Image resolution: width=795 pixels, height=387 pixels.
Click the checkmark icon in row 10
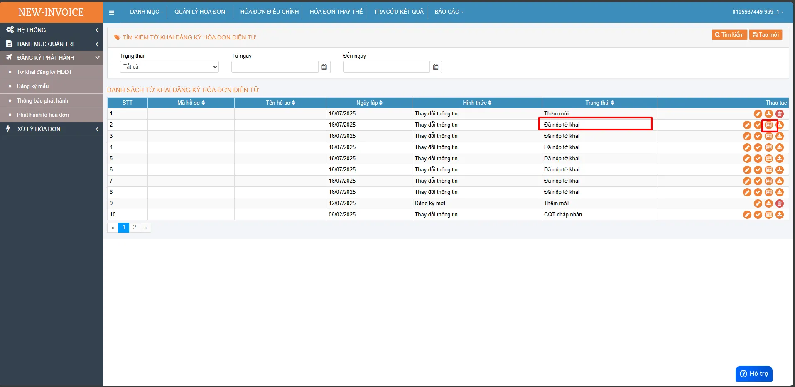coord(758,215)
